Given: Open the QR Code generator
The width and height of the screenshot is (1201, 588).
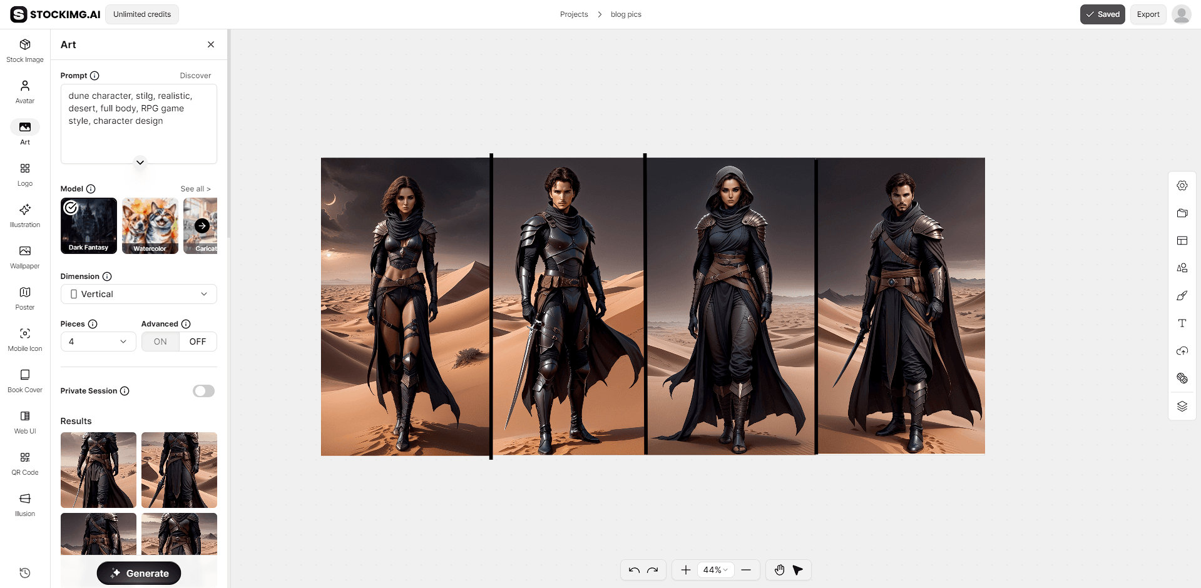Looking at the screenshot, I should click(25, 464).
